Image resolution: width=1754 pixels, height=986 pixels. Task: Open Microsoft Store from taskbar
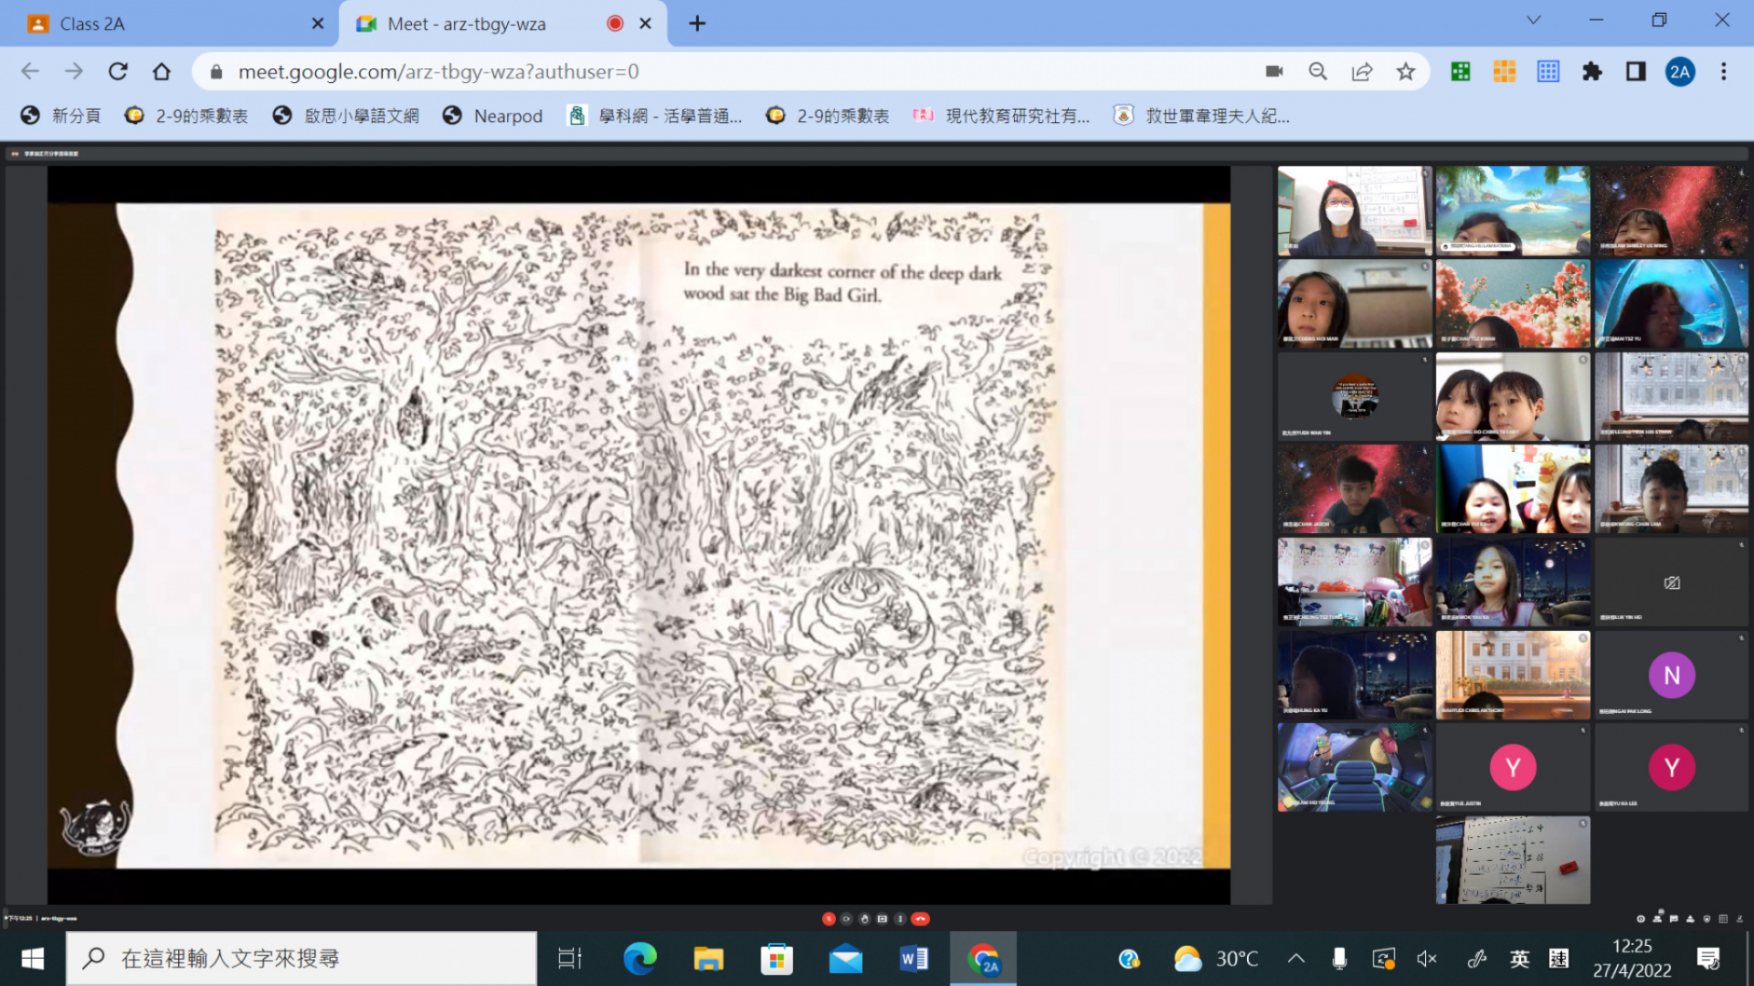point(777,959)
